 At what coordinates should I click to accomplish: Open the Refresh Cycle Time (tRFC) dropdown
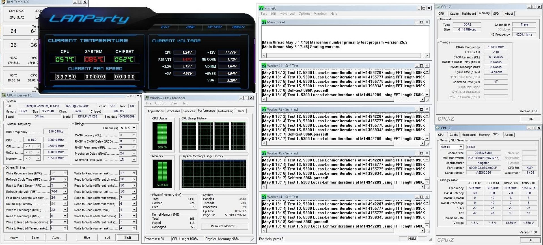[65, 179]
